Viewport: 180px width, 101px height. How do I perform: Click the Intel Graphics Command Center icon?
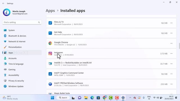[50, 74]
